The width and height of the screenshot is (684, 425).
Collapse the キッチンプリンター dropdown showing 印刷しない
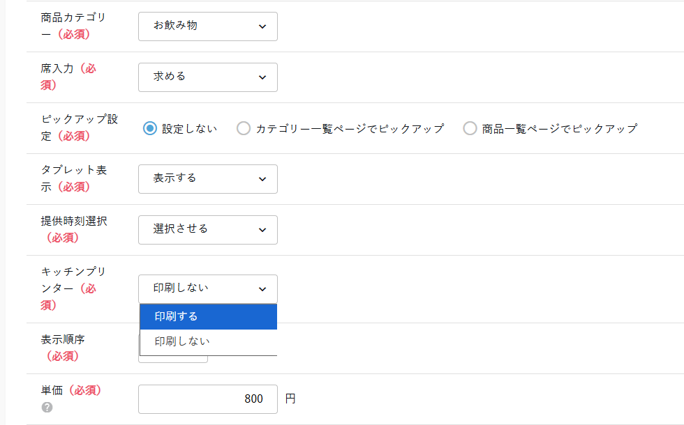207,289
